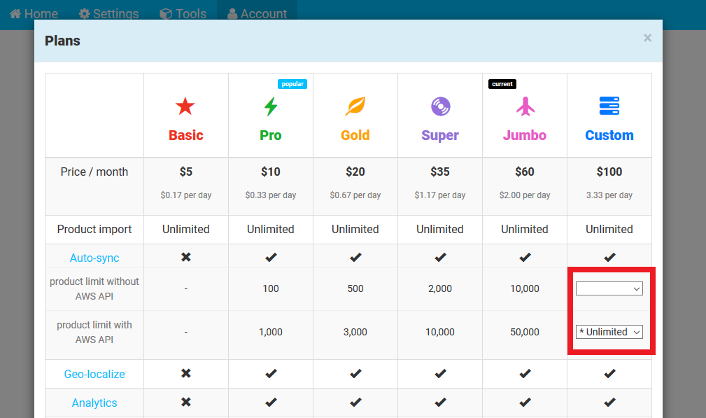Image resolution: width=706 pixels, height=418 pixels.
Task: Select the Super plan title
Action: pyautogui.click(x=440, y=136)
